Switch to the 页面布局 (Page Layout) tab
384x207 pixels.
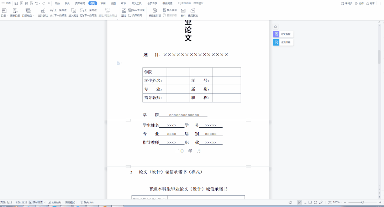(80, 3)
